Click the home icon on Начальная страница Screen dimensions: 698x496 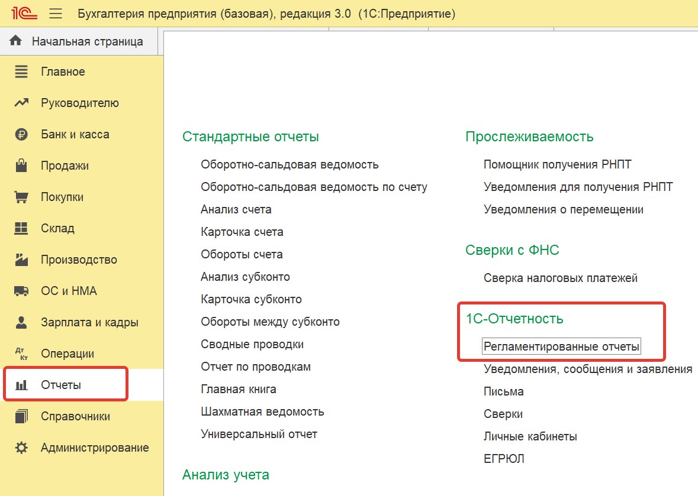tap(15, 41)
